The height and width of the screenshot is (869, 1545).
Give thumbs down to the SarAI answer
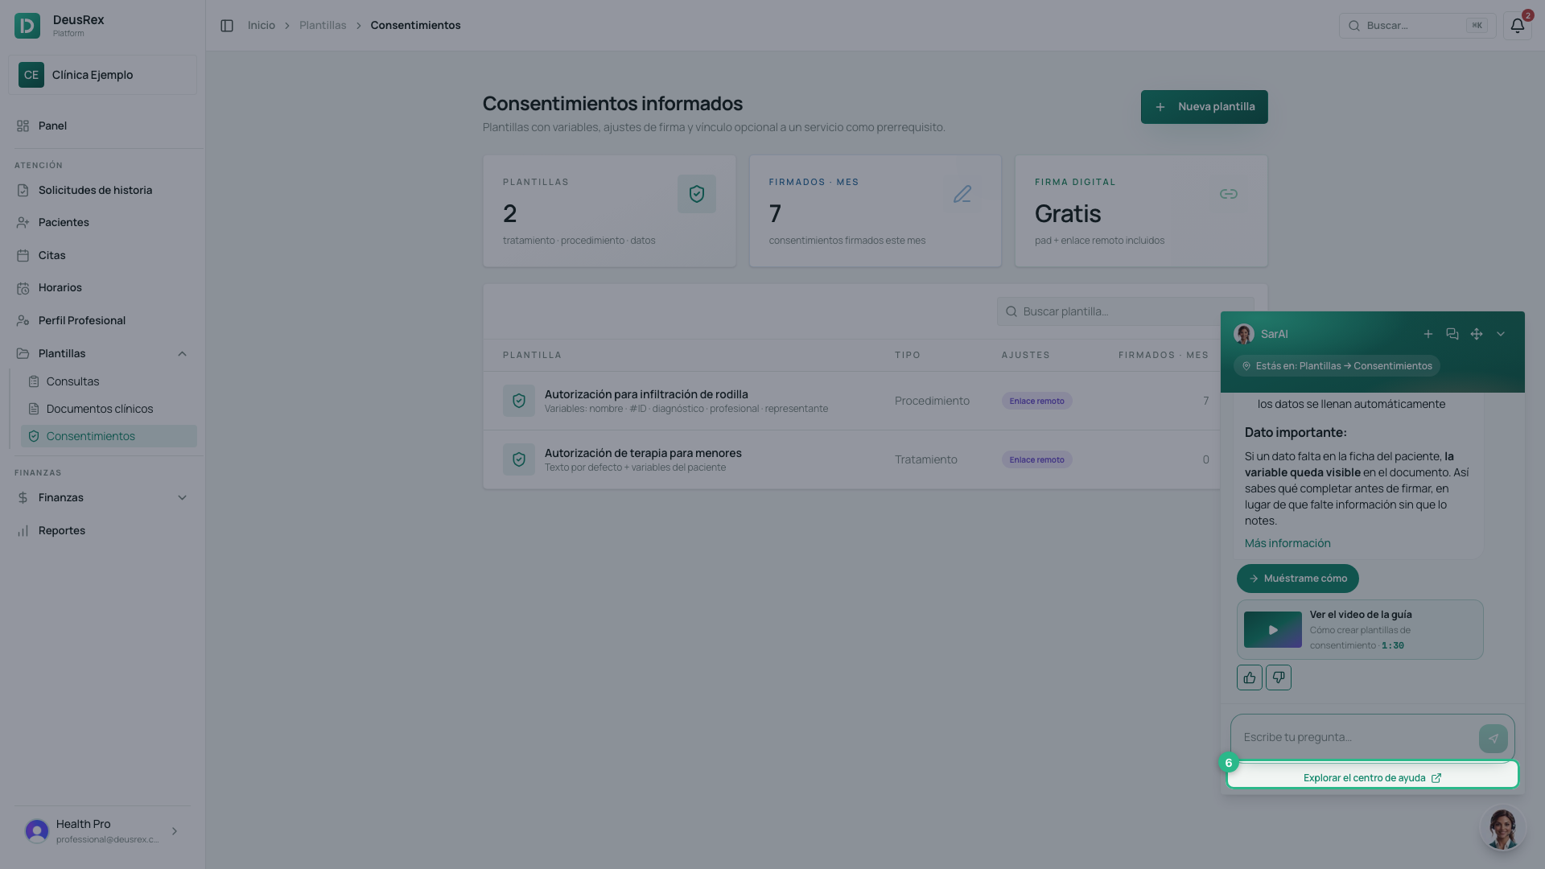[1279, 677]
